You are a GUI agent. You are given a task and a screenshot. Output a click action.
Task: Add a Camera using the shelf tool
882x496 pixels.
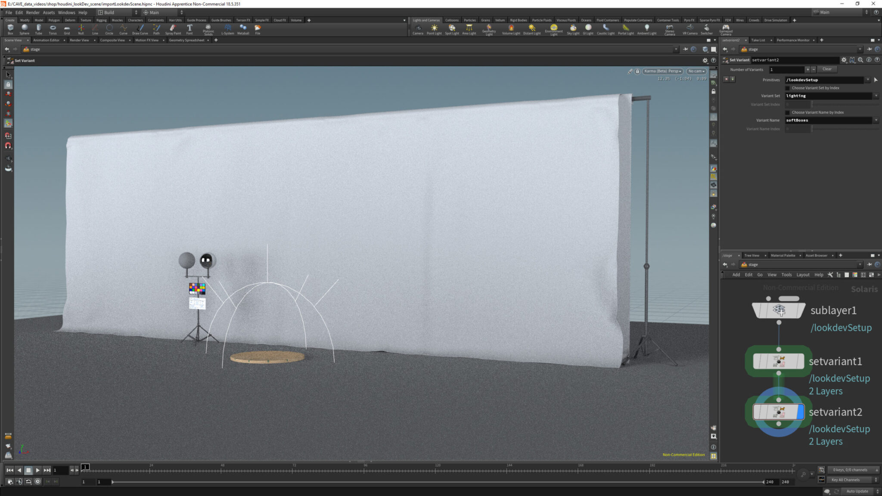tap(418, 29)
